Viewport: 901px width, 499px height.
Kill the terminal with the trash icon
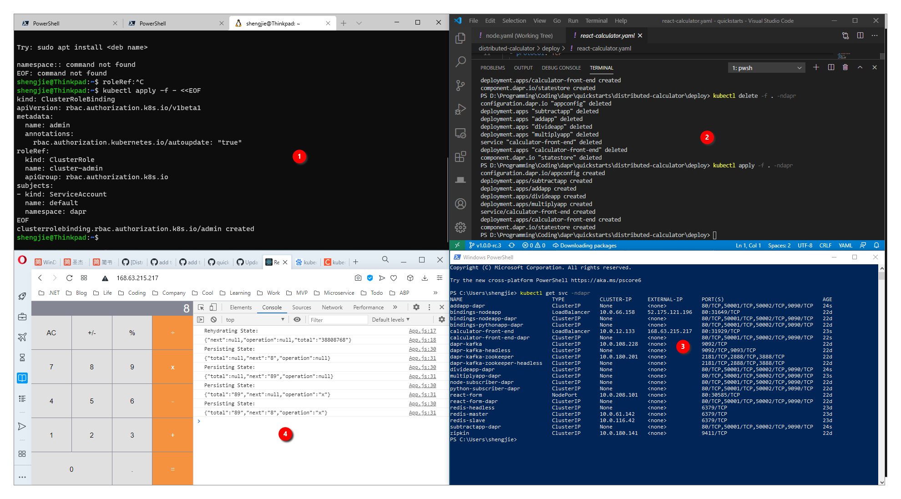coord(845,67)
